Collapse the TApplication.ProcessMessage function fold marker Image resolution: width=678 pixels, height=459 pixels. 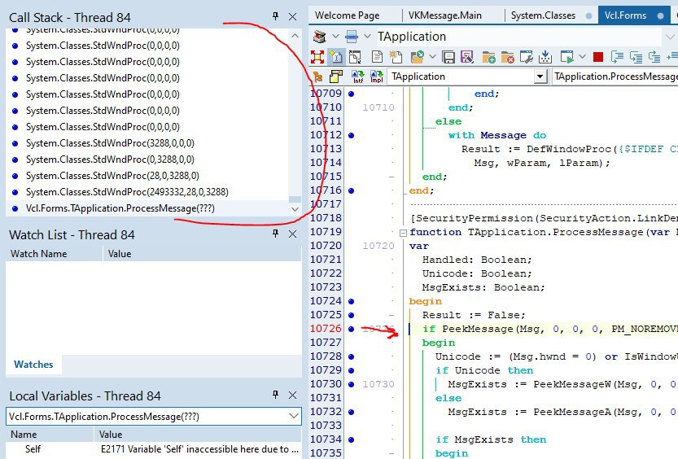coord(404,232)
